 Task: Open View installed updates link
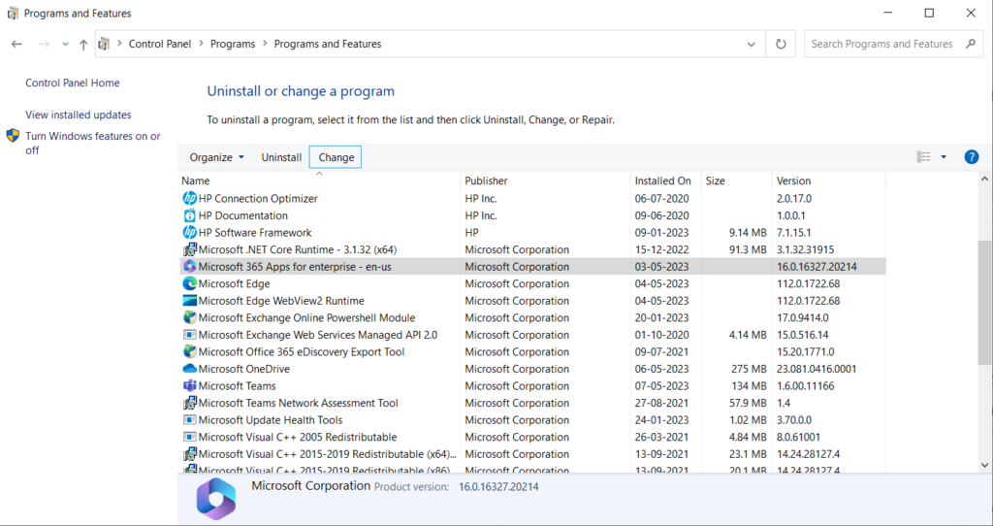tap(79, 115)
